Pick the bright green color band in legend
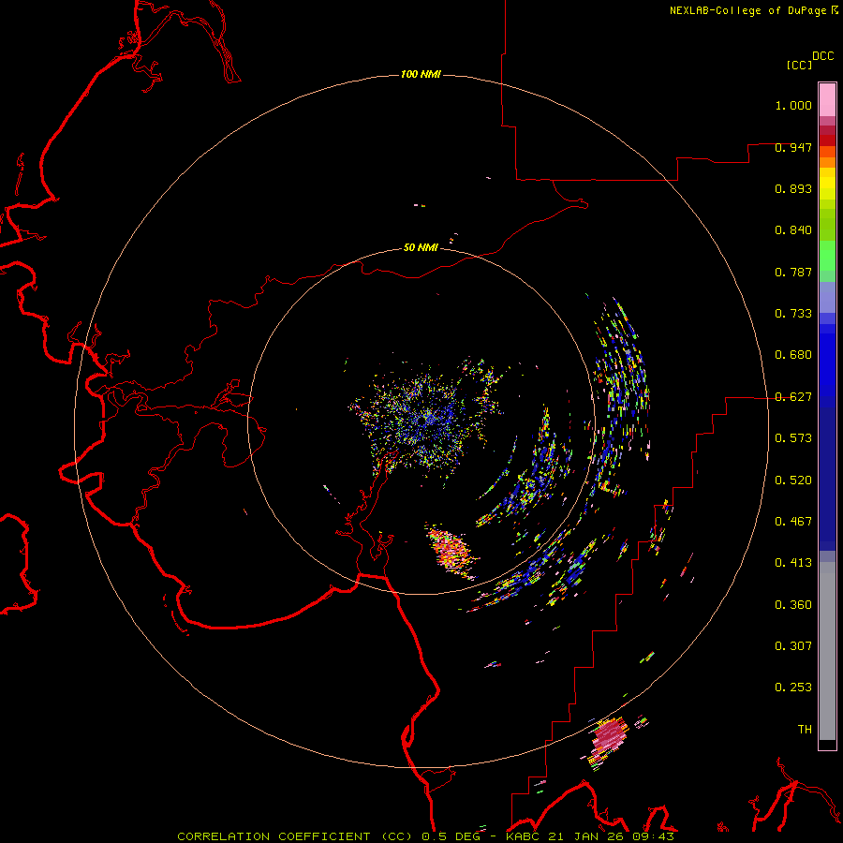This screenshot has width=843, height=843. pyautogui.click(x=827, y=256)
